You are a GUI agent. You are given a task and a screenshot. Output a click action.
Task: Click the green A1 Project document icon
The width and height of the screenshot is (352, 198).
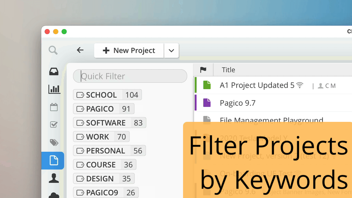tap(207, 85)
